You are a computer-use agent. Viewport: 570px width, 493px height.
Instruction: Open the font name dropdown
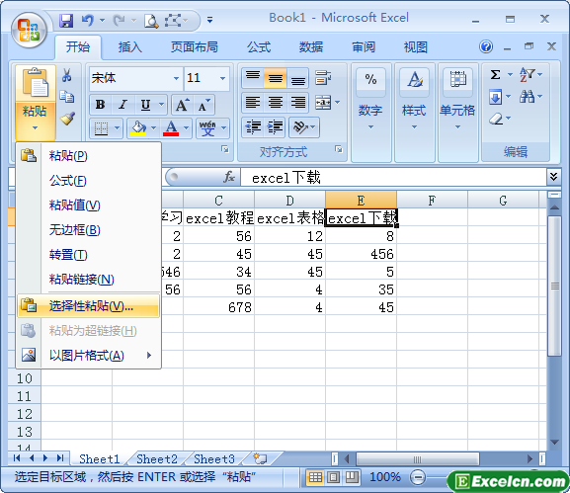176,78
